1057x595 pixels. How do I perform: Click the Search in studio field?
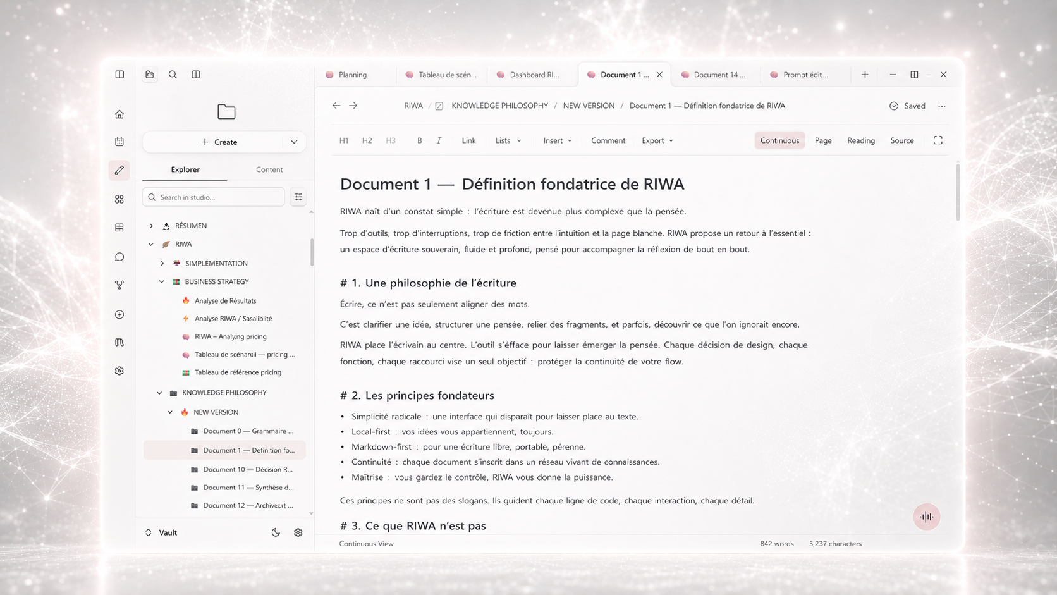click(x=214, y=197)
